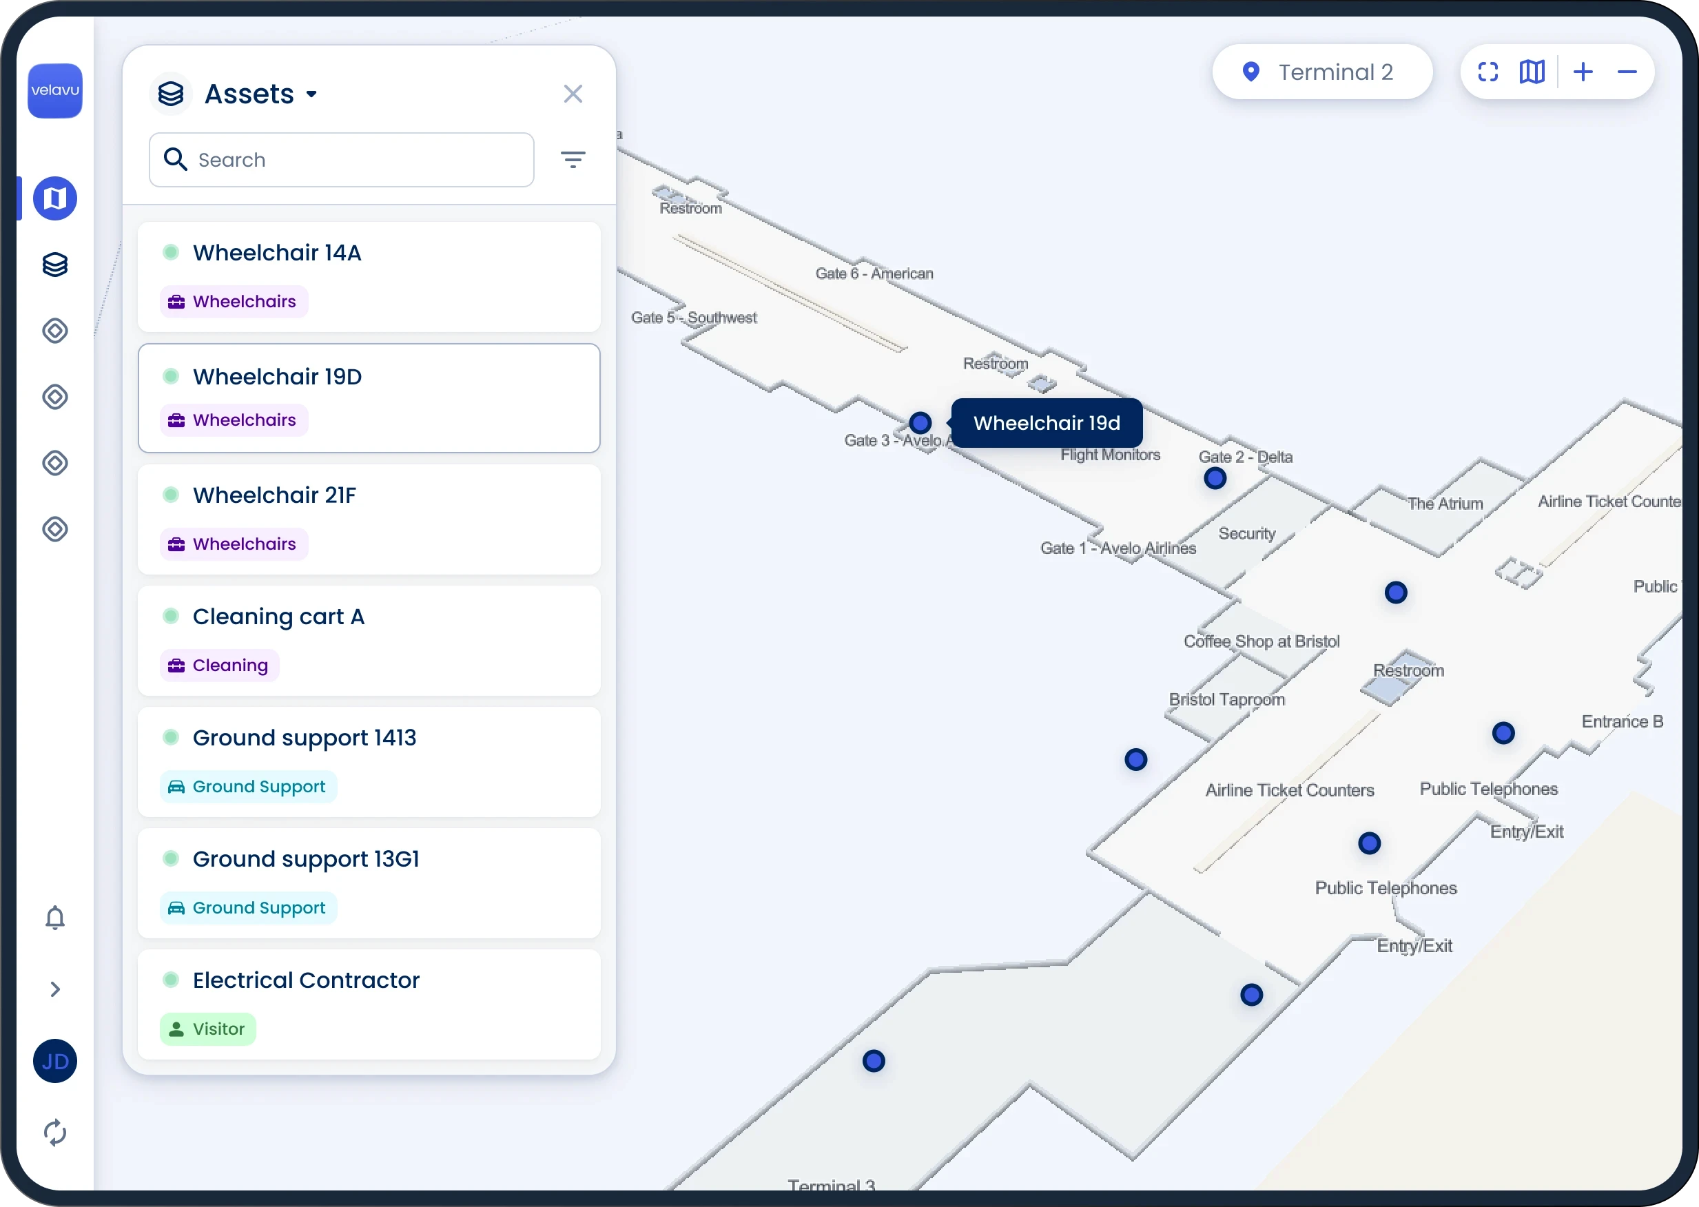
Task: Select the Ground support 1413 asset
Action: [x=369, y=762]
